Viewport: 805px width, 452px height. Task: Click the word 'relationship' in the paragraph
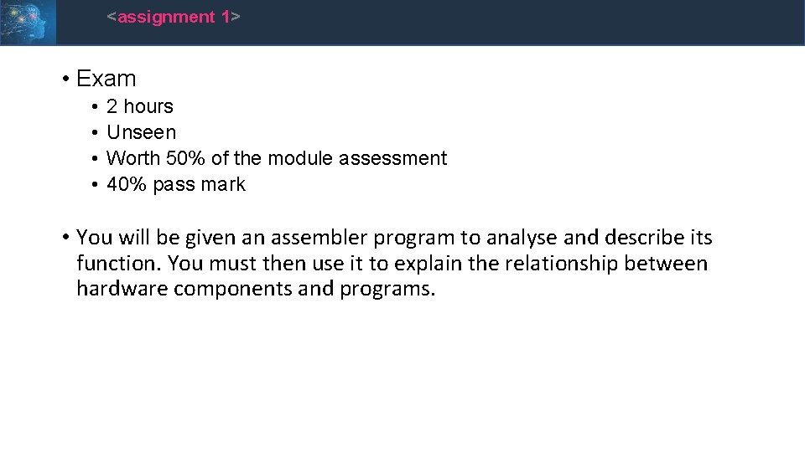561,264
